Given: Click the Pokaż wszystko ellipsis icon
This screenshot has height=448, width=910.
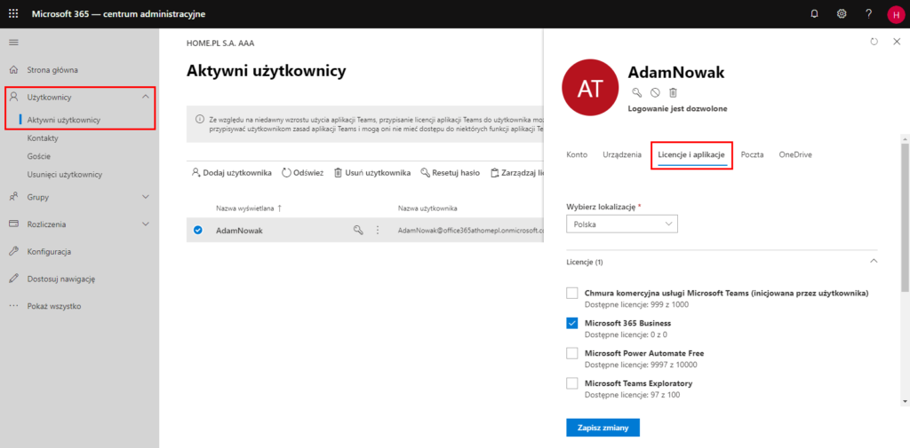Looking at the screenshot, I should [x=14, y=306].
